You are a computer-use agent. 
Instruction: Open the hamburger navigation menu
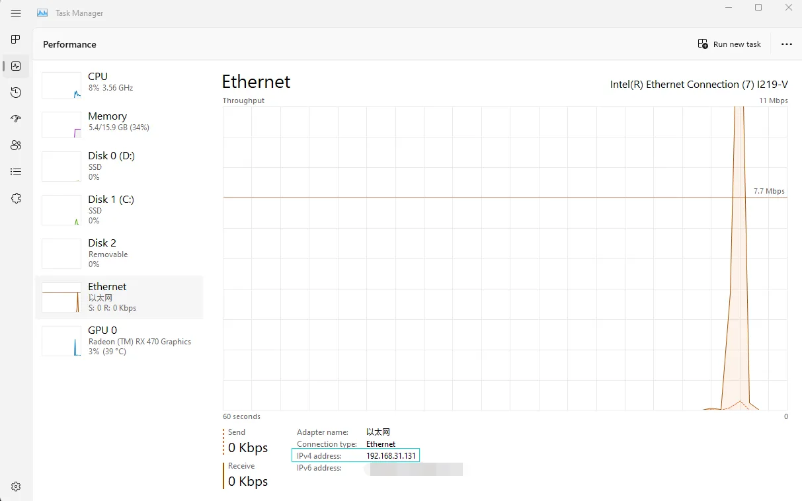point(16,13)
